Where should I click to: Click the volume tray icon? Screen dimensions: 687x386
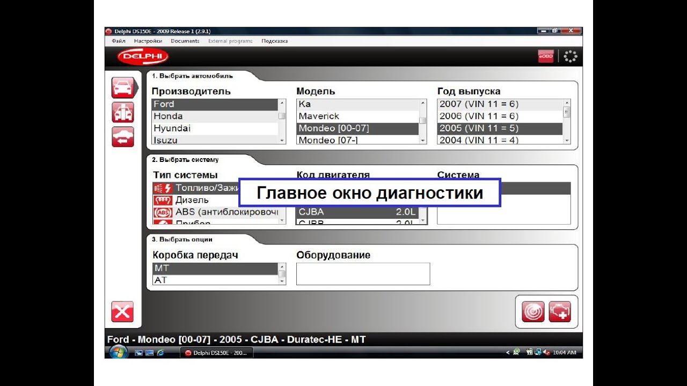coord(547,352)
